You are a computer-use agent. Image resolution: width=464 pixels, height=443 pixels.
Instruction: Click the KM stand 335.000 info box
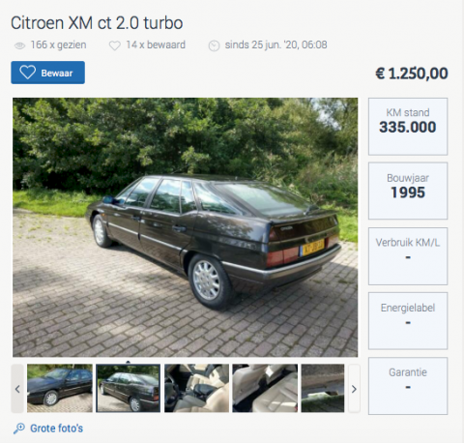(408, 127)
